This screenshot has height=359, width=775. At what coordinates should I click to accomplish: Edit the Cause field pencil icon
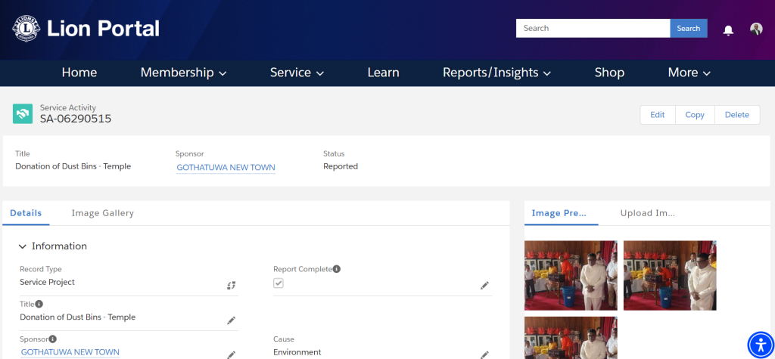pyautogui.click(x=485, y=354)
